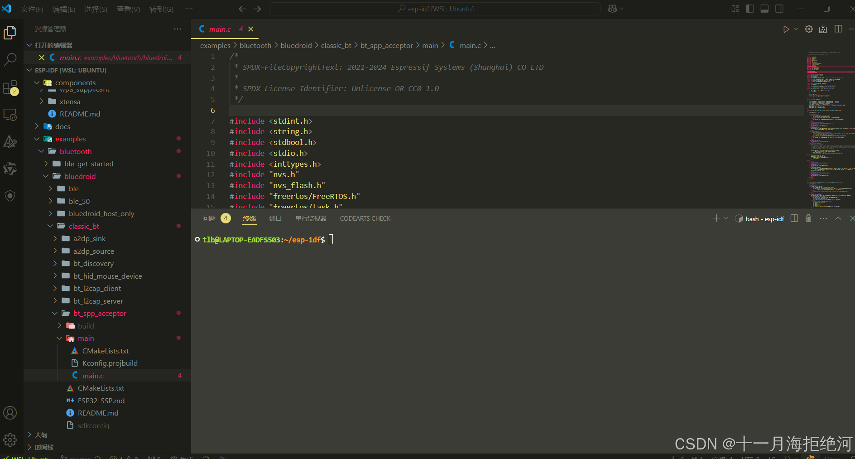Switch to the 串行监视器 tab
The height and width of the screenshot is (459, 855).
click(311, 218)
